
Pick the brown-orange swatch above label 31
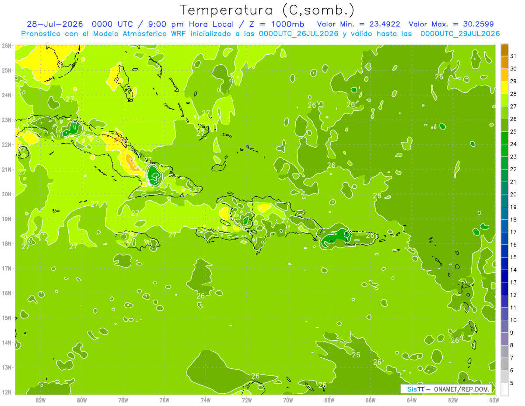pos(505,50)
